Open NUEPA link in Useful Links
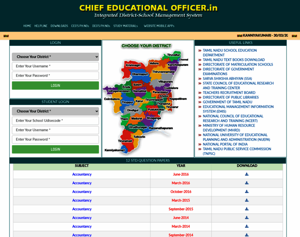 click(236, 137)
